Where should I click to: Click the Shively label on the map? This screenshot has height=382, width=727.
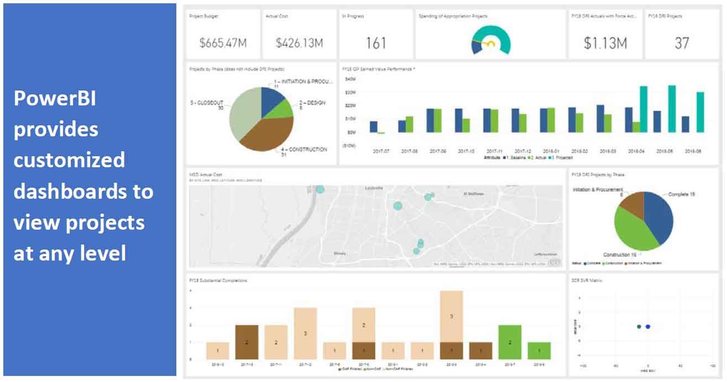(x=341, y=253)
